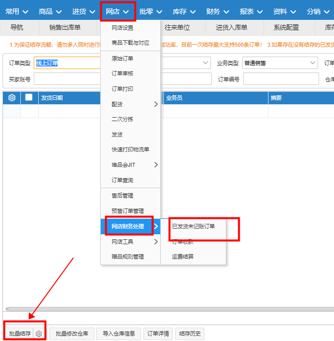The image size is (334, 341).
Task: Expand the 配货 submenu arrow
Action: pyautogui.click(x=156, y=104)
